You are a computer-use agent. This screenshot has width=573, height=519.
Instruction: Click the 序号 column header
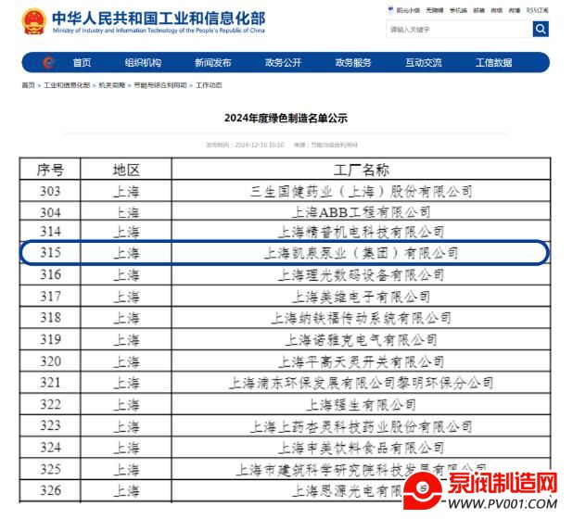50,170
